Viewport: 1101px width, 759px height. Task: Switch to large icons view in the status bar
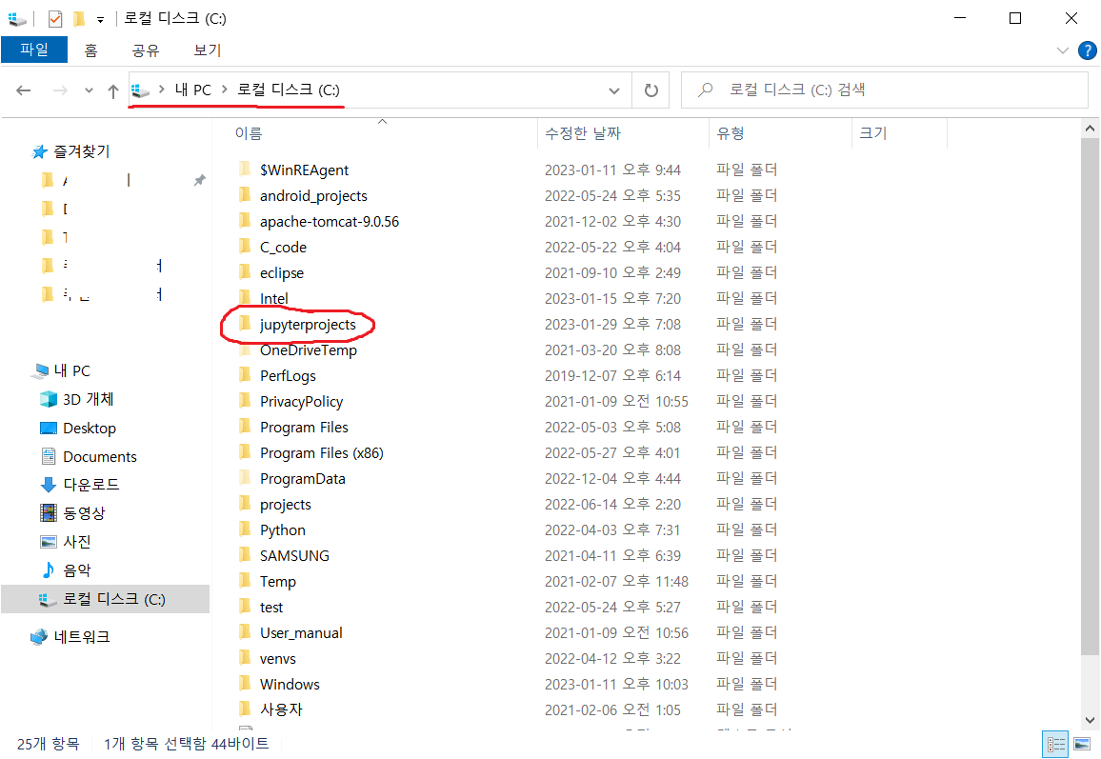click(x=1082, y=744)
